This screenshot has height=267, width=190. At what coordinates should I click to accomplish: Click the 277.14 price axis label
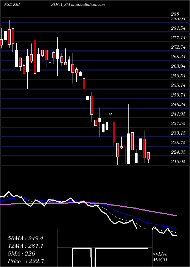tap(178, 38)
